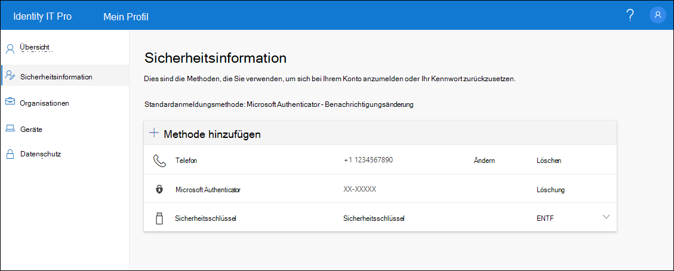Click the Organisationen briefcase icon
The width and height of the screenshot is (674, 271).
[10, 103]
